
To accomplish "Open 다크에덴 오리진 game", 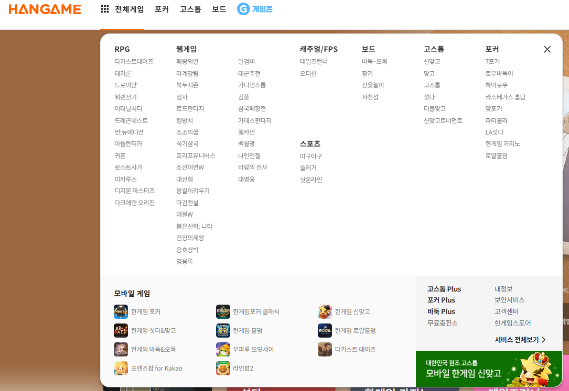I will click(x=135, y=203).
